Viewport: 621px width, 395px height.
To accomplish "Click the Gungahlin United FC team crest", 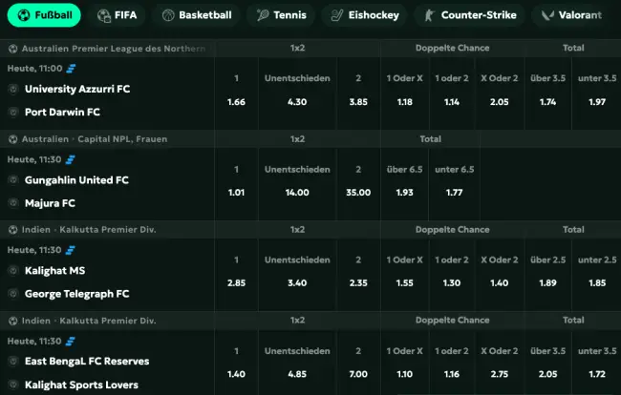I will [13, 180].
